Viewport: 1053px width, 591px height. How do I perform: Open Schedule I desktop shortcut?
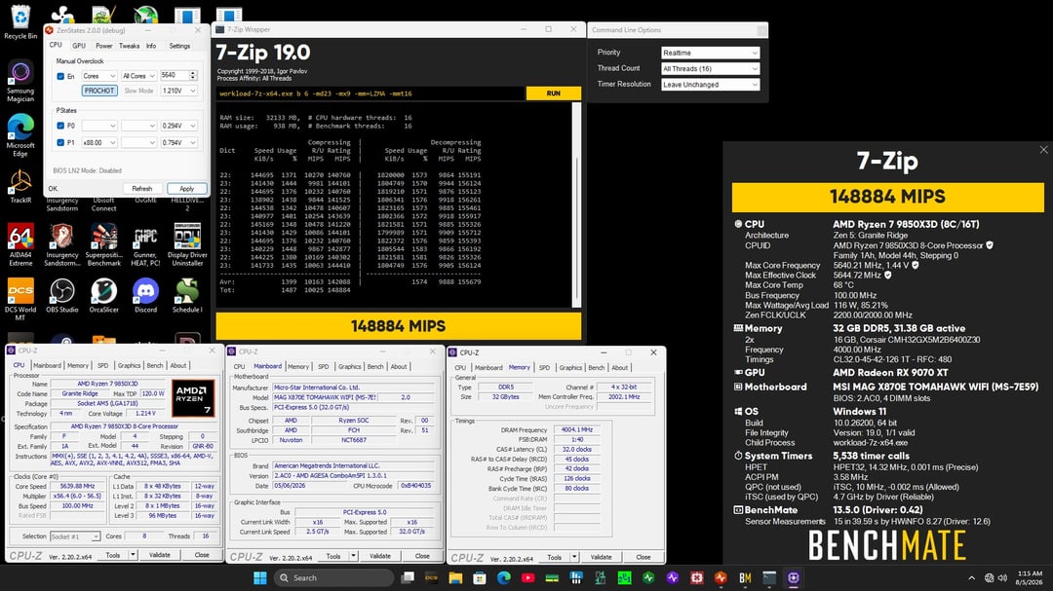pyautogui.click(x=187, y=296)
